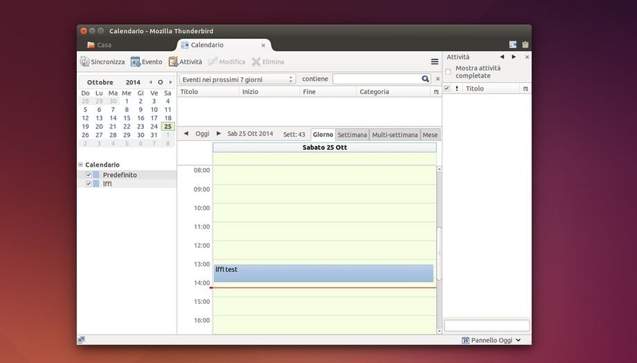Go to next day arrow beside Oggi
This screenshot has height=363, width=637.
coord(219,133)
